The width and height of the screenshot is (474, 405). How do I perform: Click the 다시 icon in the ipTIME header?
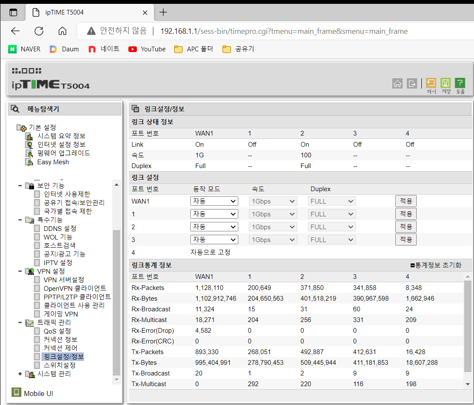coord(431,86)
